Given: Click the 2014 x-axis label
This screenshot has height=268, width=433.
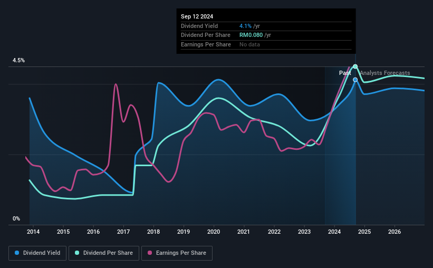Looking at the screenshot, I should click(x=33, y=232).
